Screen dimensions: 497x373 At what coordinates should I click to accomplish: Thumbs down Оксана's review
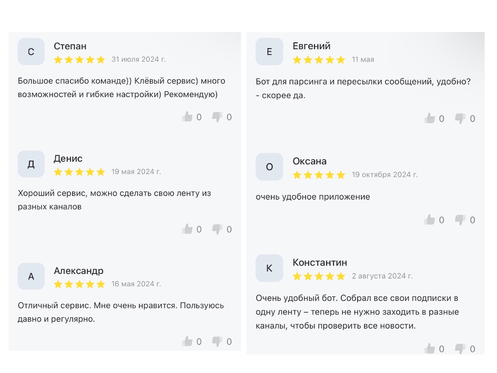coord(460,220)
